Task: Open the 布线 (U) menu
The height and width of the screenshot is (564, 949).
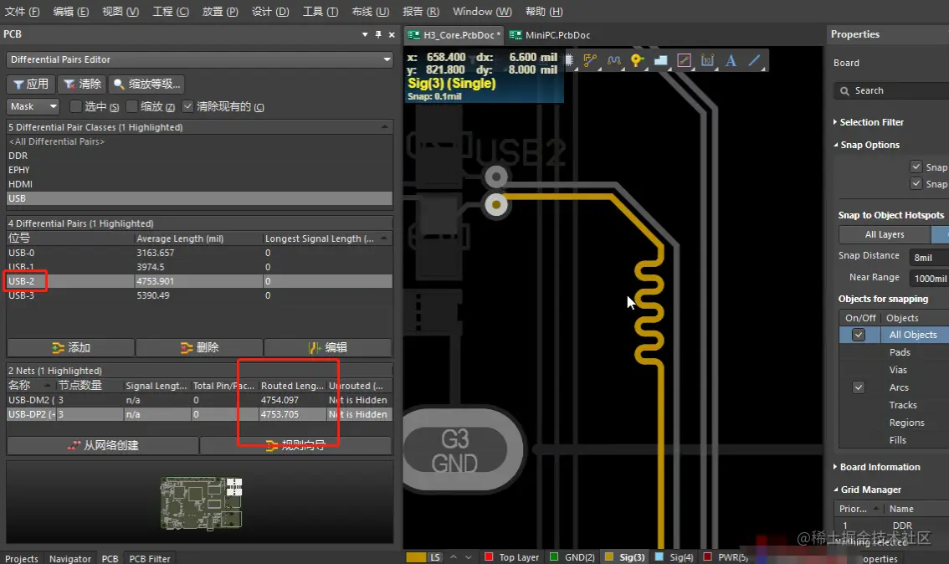Action: [371, 12]
